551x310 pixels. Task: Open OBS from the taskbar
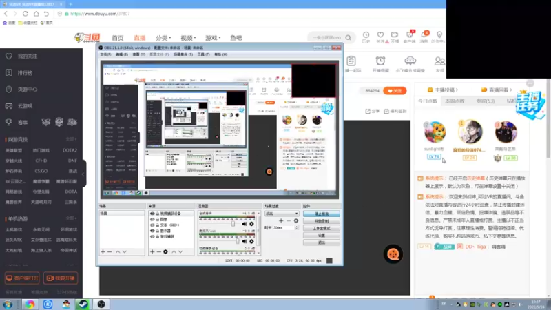[x=101, y=304]
